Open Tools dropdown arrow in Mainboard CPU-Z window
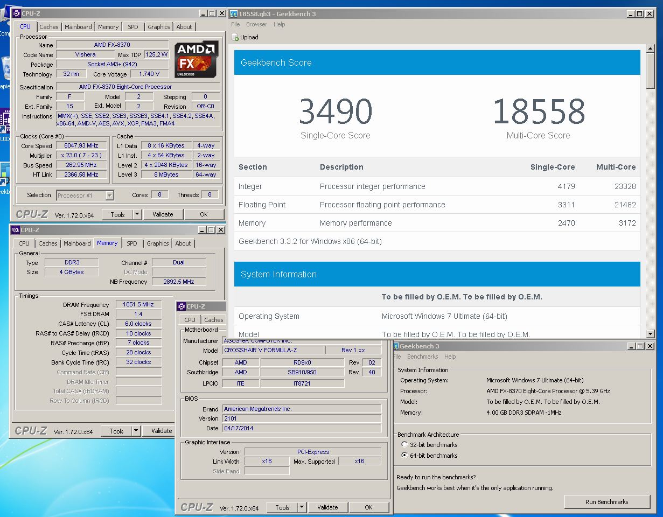 point(302,507)
